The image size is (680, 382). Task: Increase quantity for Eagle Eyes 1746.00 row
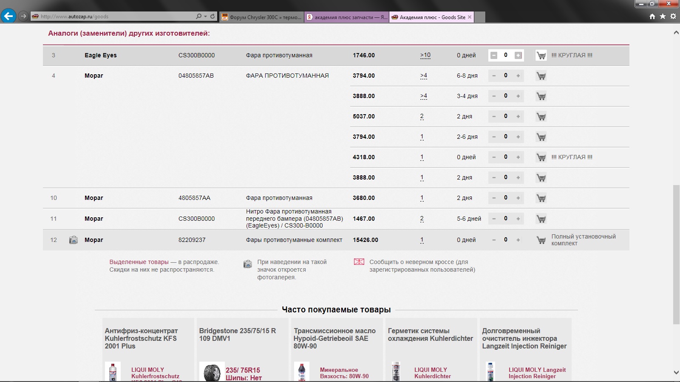(518, 55)
